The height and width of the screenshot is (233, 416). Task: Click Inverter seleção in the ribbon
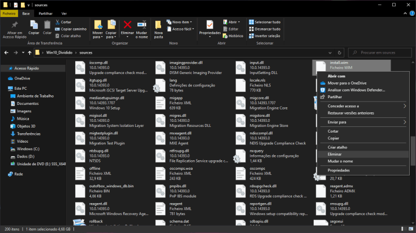[267, 36]
